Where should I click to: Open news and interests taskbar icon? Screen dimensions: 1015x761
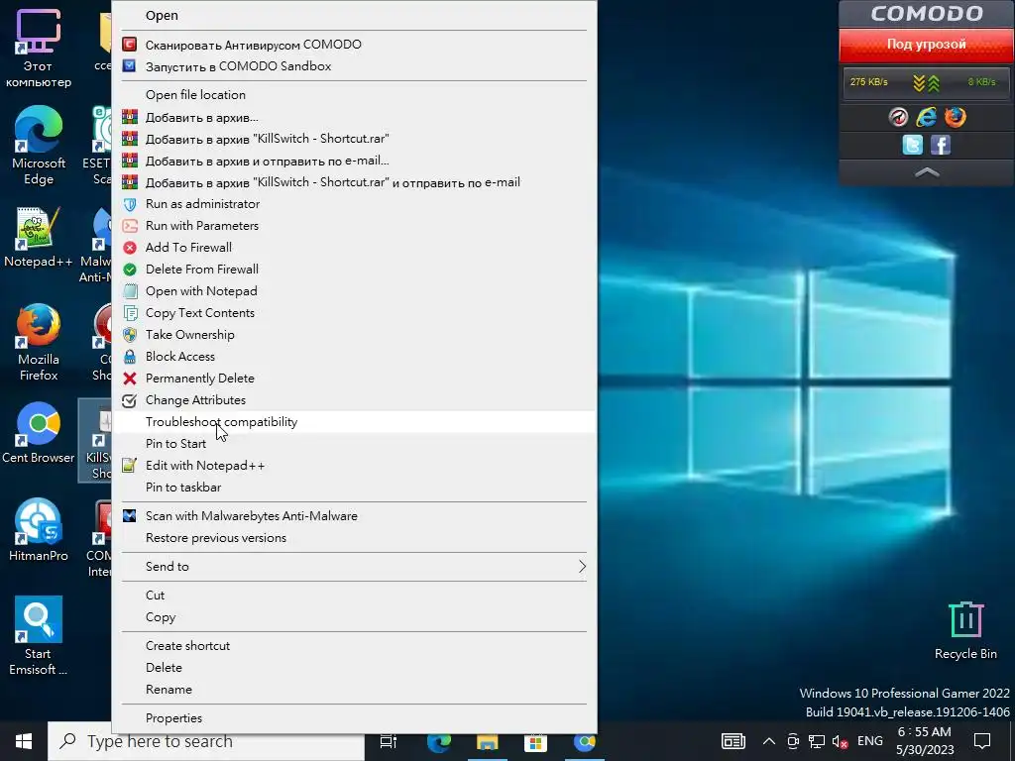[733, 741]
